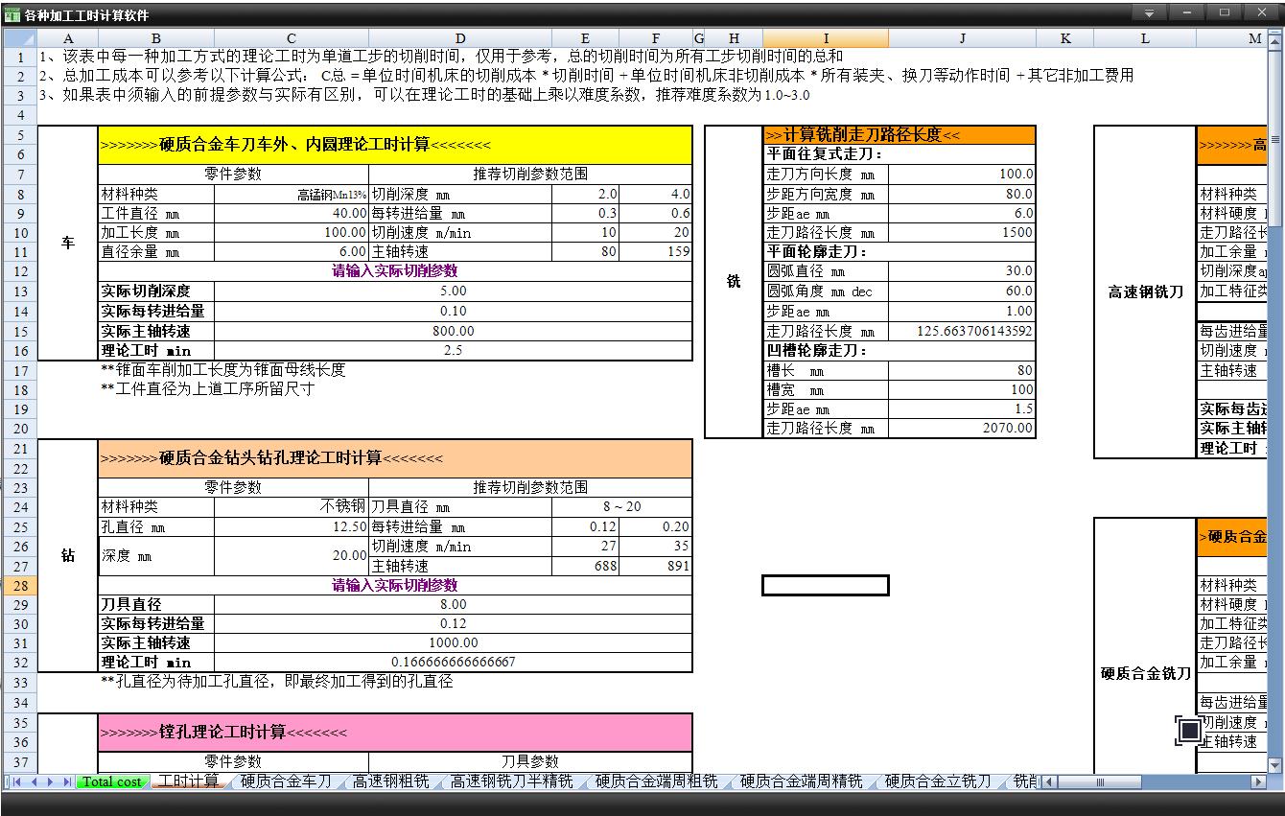Click the orange 计算铣削走刀路径长度 header

tap(899, 135)
